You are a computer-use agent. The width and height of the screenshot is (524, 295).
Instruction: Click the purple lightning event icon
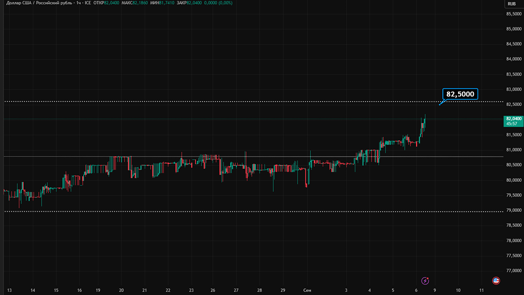[x=425, y=281]
